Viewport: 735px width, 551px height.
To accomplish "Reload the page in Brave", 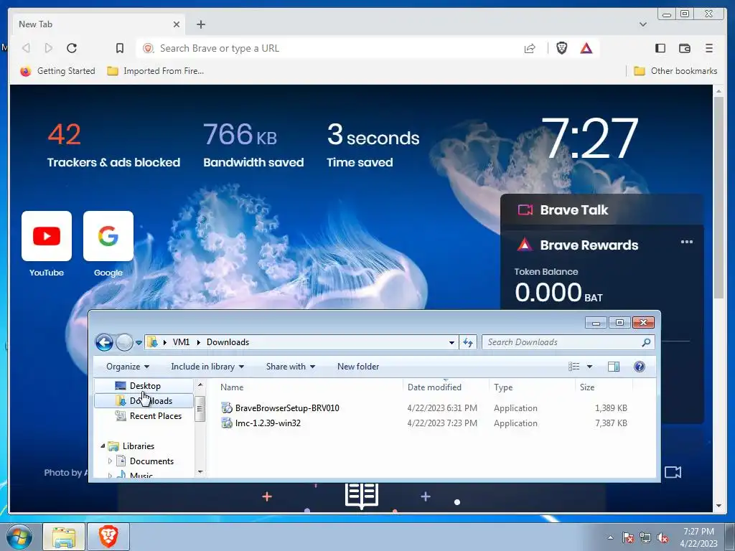I will pyautogui.click(x=72, y=48).
